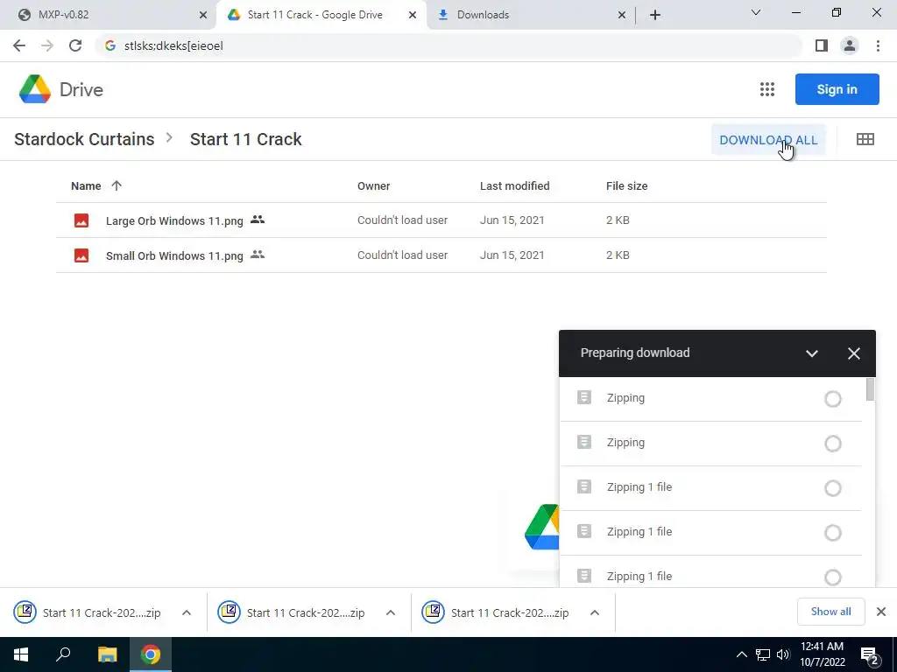Click the Google Drive logo
The width and height of the screenshot is (897, 672).
60,89
